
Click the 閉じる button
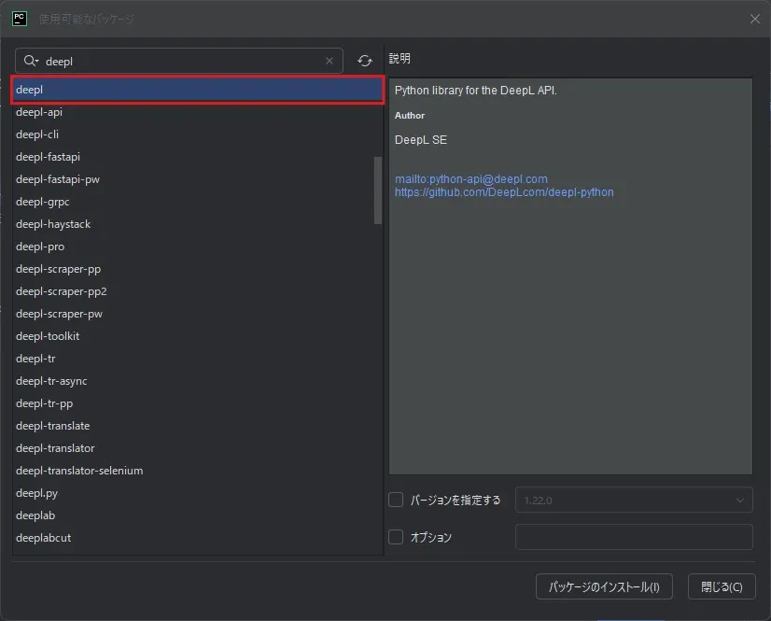722,586
